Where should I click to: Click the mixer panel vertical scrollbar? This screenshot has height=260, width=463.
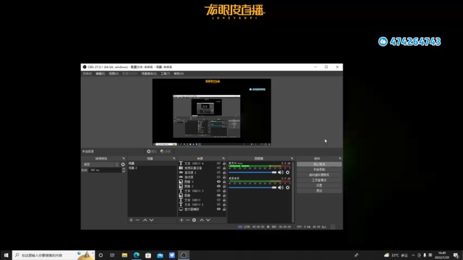293,192
